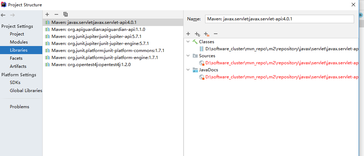Viewport: 364px width, 156px height.
Task: Add a new project library
Action: pyautogui.click(x=47, y=14)
